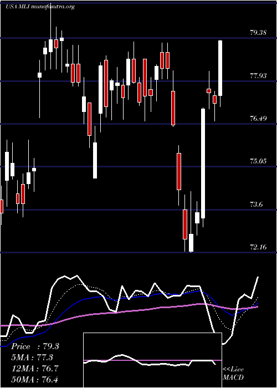The image size is (277, 388).
Task: Click inside the MACD inset chart
Action: [x=152, y=360]
